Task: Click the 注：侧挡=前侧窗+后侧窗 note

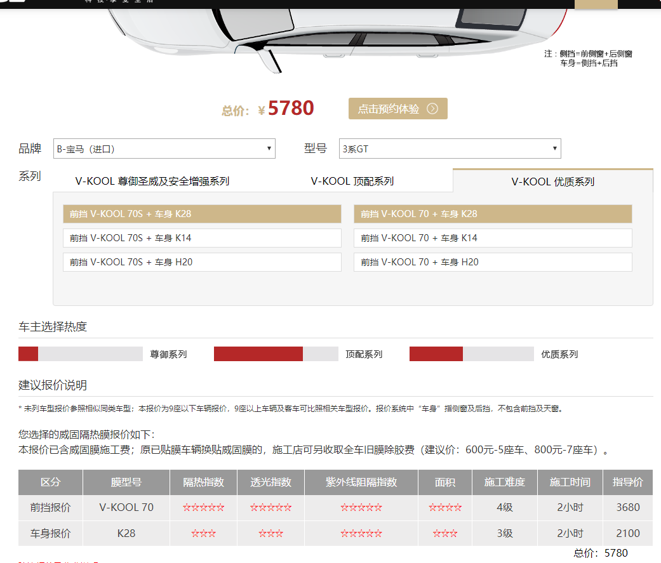Action: pos(588,54)
